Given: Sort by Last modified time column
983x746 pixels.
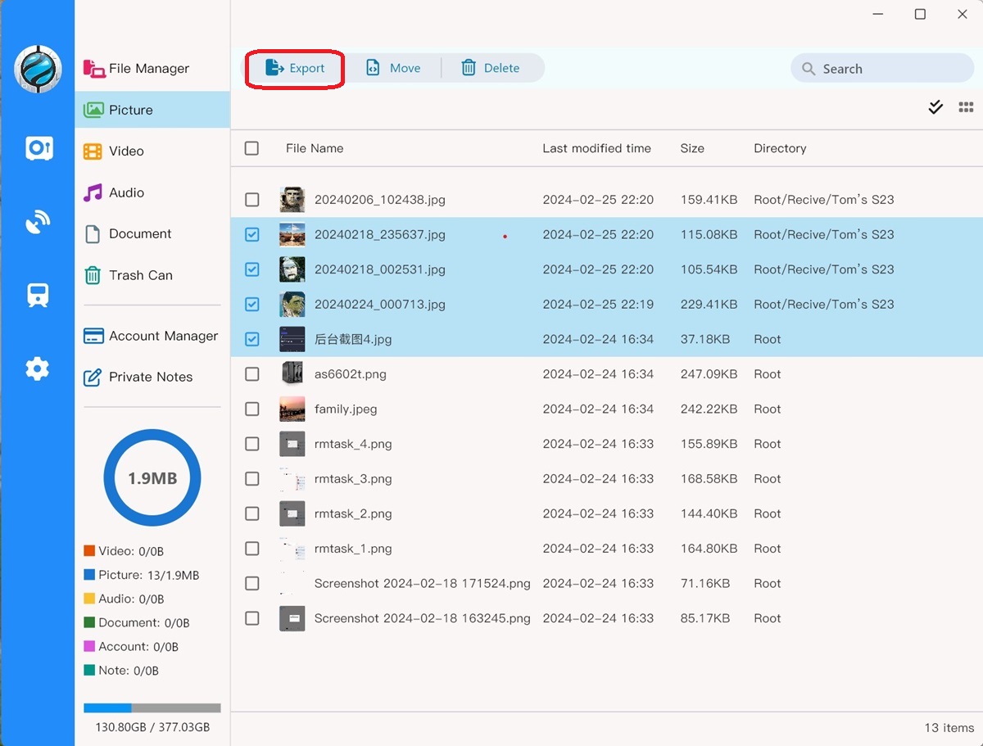Looking at the screenshot, I should pyautogui.click(x=596, y=148).
